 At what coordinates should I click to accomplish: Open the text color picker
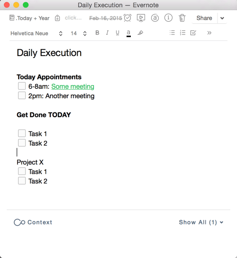(x=128, y=33)
